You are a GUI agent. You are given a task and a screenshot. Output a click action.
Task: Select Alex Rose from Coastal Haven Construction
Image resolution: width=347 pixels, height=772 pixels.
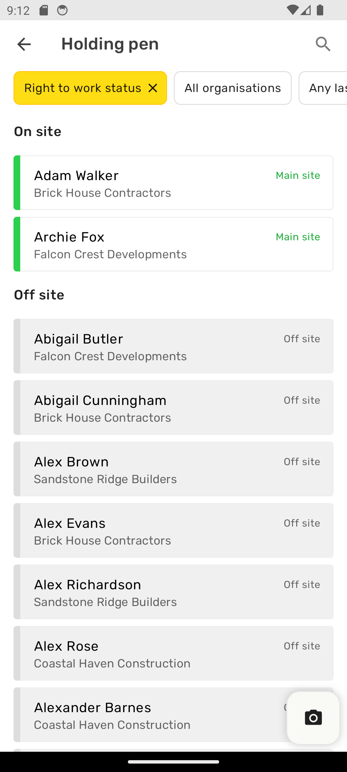[x=173, y=653]
